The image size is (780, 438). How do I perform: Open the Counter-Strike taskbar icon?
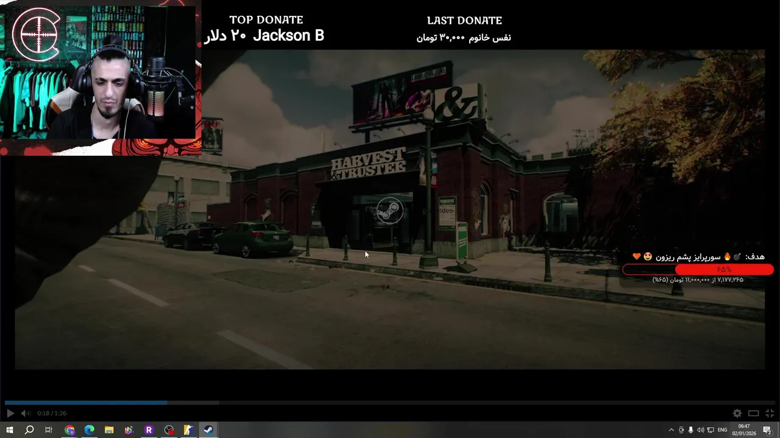(x=188, y=430)
